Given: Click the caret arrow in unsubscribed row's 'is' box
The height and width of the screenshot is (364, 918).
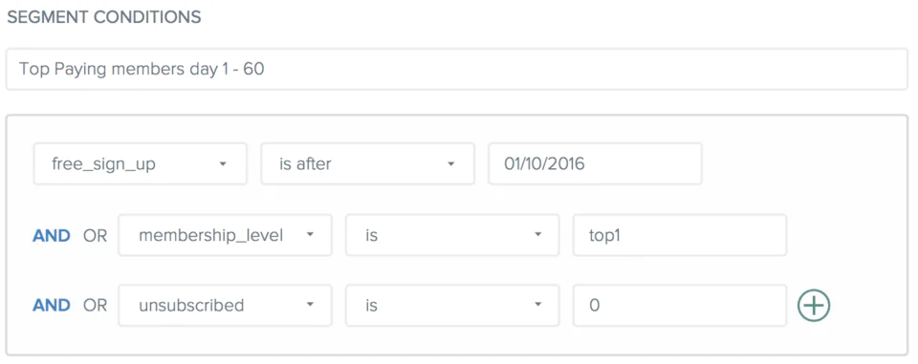Looking at the screenshot, I should (x=537, y=305).
